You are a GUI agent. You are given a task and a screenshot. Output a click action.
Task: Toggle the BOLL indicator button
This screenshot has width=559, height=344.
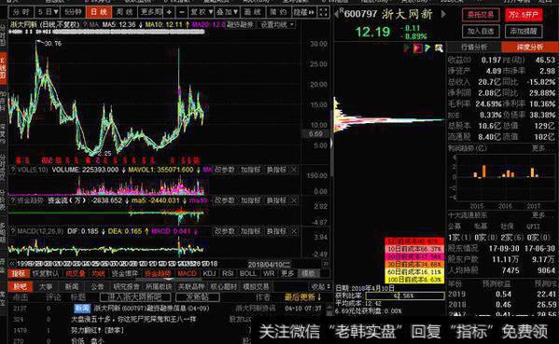point(248,273)
